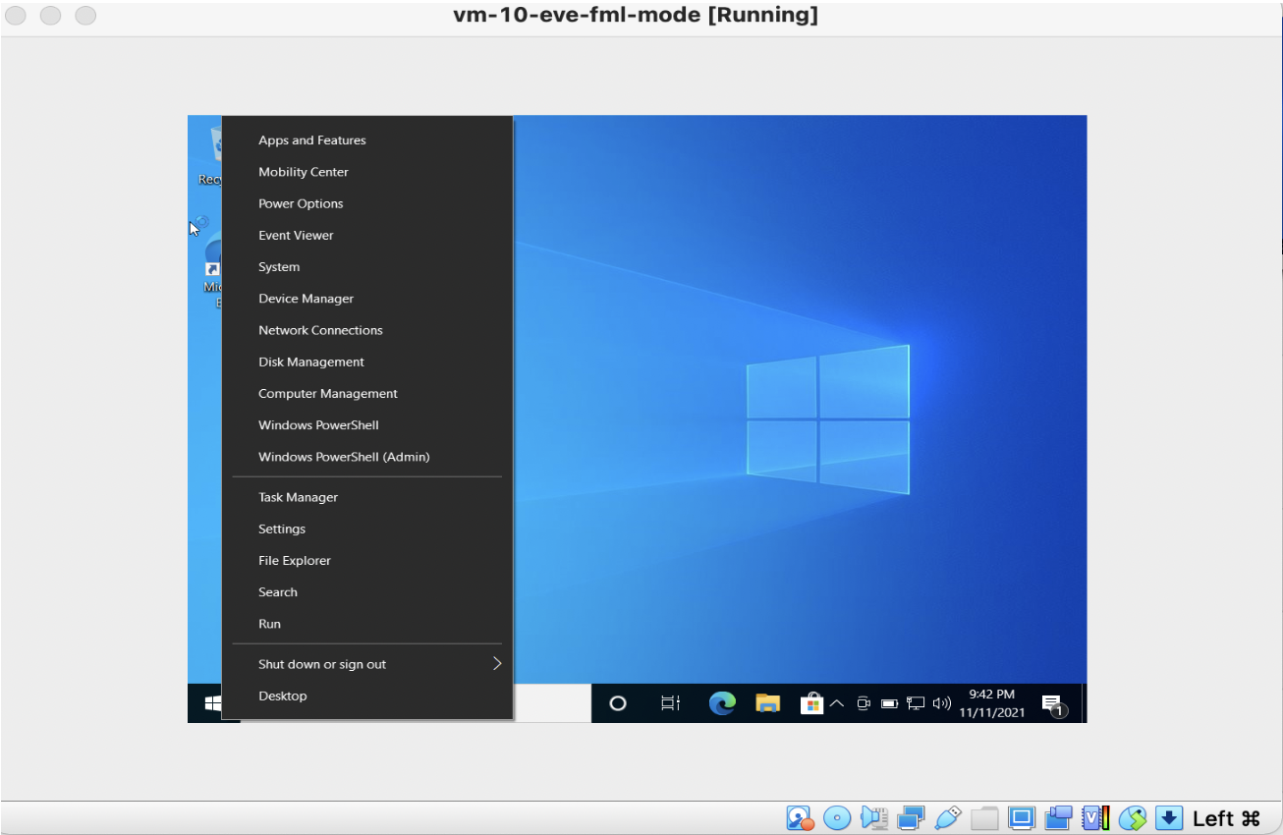
Task: Click the USB devices icon in status bar
Action: coord(948,817)
